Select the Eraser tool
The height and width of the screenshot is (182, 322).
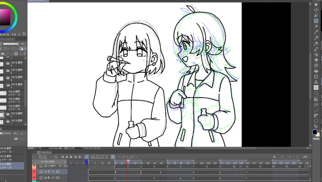(x=316, y=60)
